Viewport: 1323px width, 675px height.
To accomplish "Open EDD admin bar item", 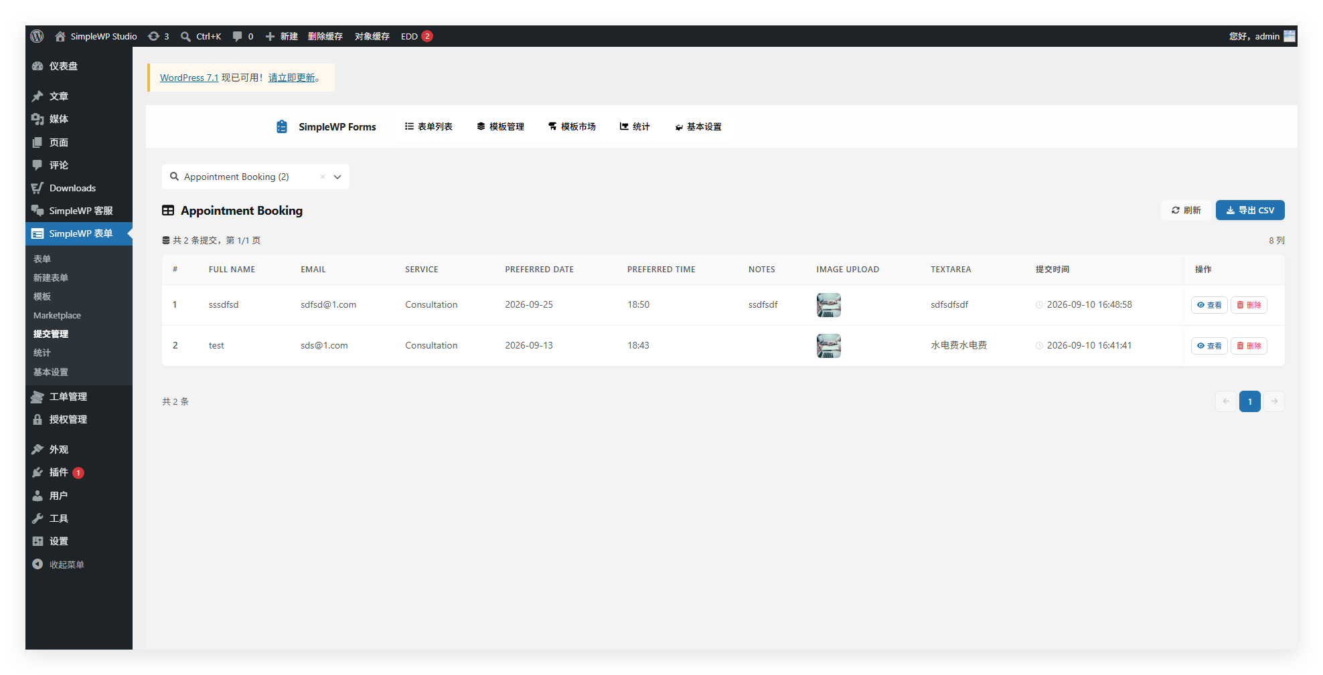I will [416, 36].
